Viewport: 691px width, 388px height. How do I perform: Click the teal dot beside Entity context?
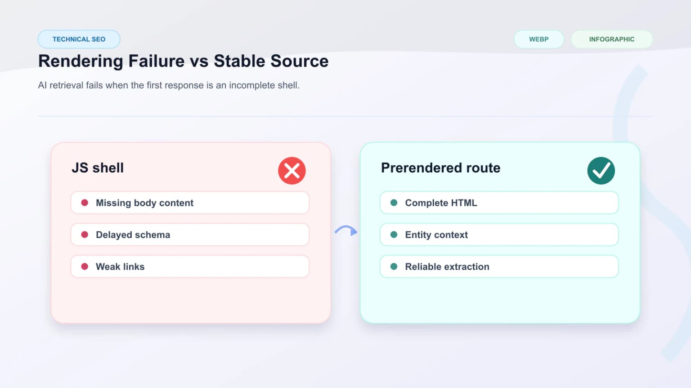coord(394,234)
